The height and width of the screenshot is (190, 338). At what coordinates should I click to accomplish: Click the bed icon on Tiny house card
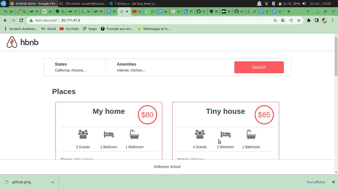coord(225,135)
